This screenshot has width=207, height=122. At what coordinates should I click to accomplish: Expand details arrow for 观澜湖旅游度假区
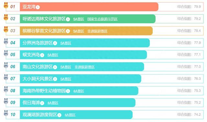click(59, 115)
